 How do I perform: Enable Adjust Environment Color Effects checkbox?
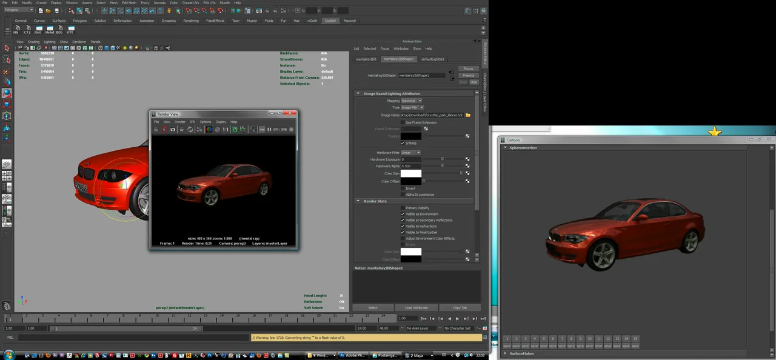pos(403,238)
